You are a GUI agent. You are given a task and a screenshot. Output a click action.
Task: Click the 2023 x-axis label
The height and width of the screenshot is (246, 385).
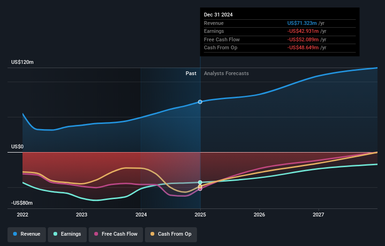click(x=82, y=215)
